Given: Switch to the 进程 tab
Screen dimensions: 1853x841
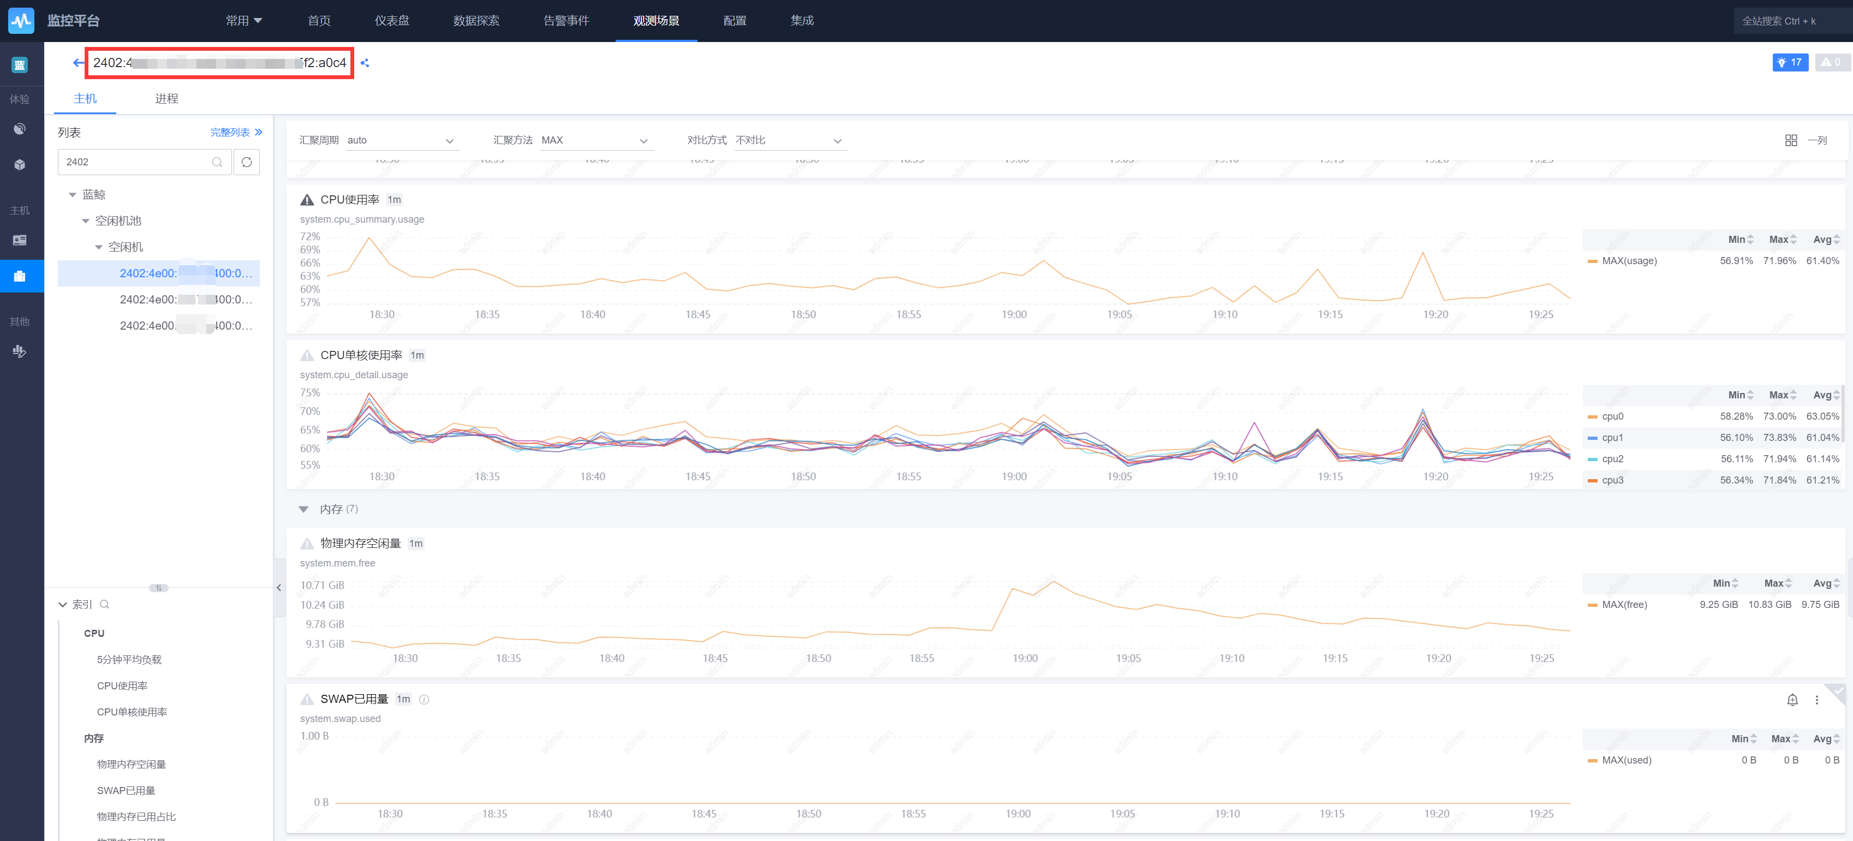Looking at the screenshot, I should click(x=166, y=99).
